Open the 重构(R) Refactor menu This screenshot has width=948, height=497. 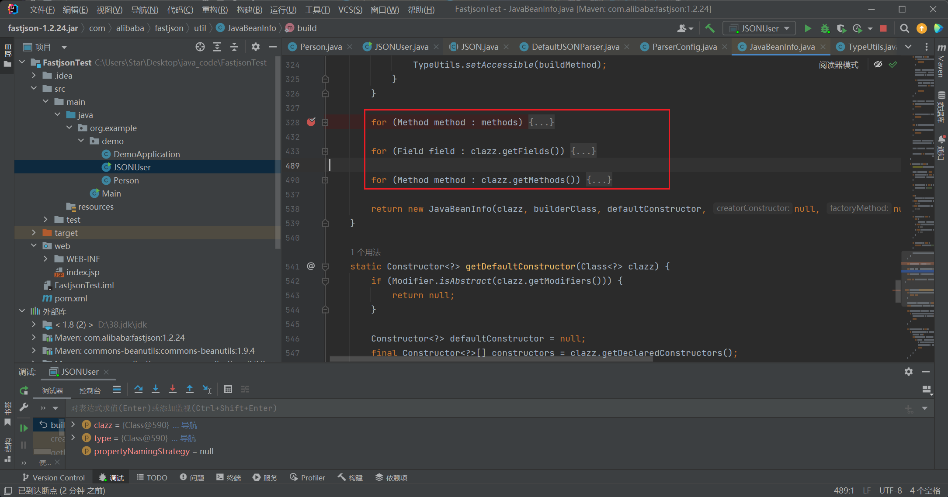tap(215, 9)
